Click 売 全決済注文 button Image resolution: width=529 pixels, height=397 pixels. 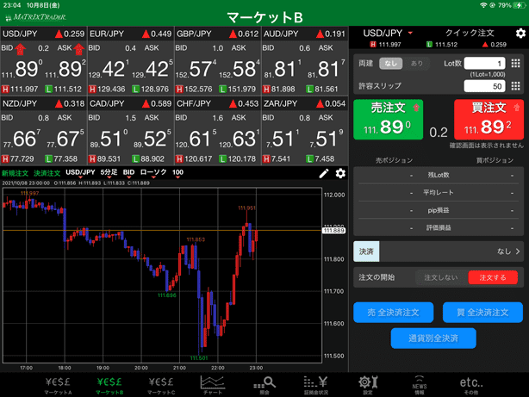coord(394,313)
